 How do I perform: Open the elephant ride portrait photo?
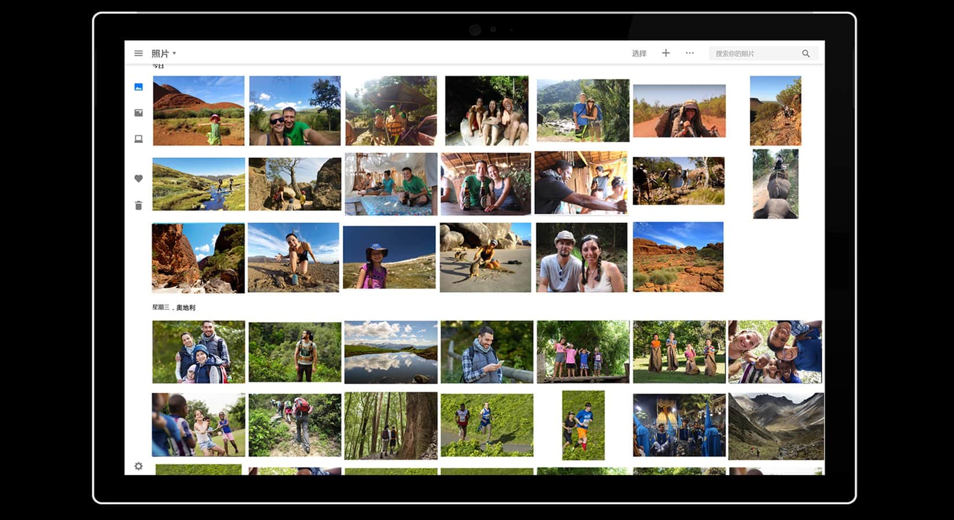(775, 184)
